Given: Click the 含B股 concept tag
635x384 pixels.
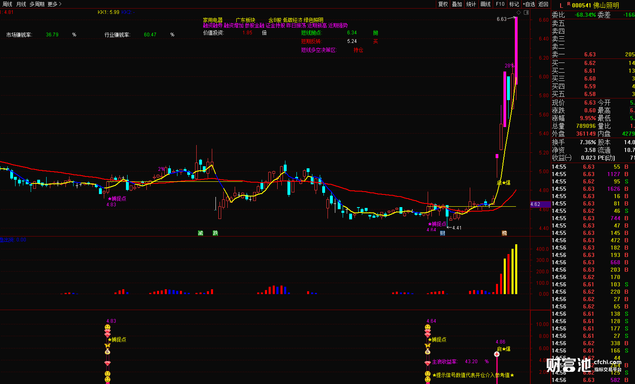Looking at the screenshot, I should pos(275,20).
